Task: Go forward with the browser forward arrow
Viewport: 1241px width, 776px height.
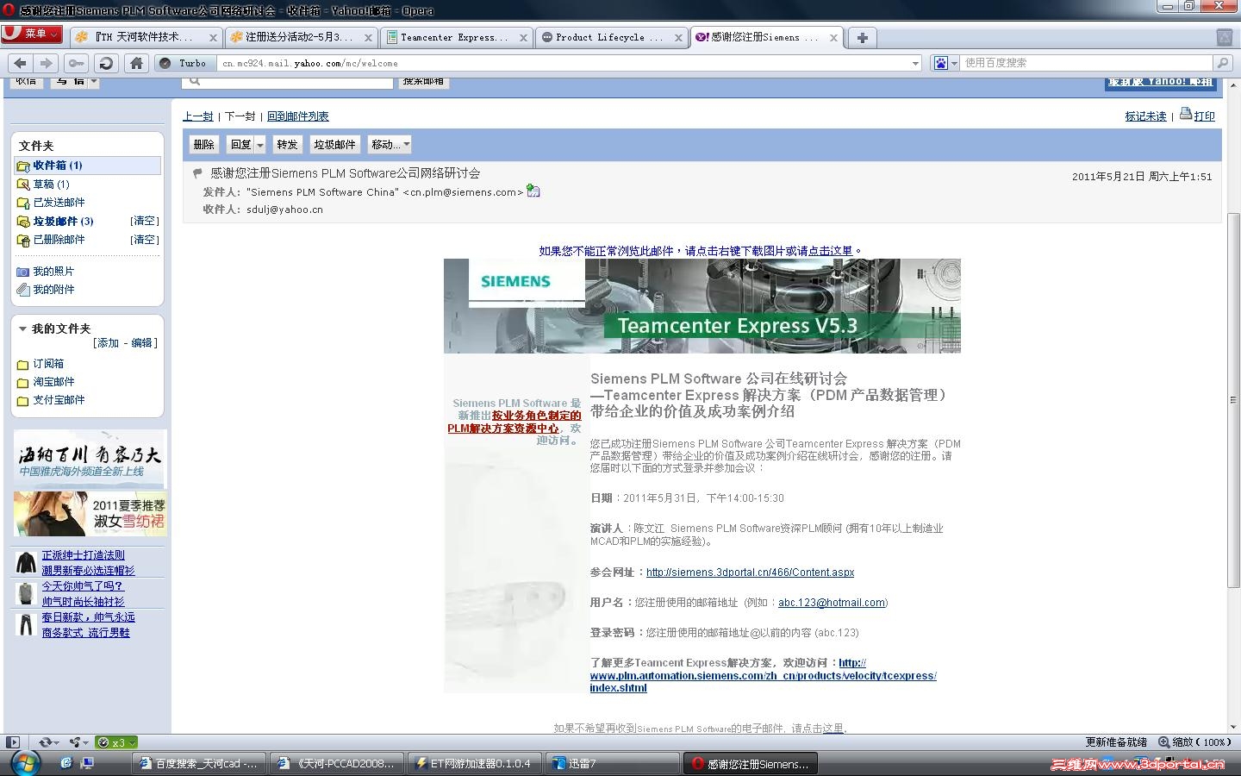Action: (x=47, y=63)
